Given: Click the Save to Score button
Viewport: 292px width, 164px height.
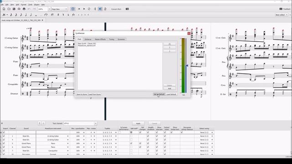Looking at the screenshot, I should click(x=82, y=94).
